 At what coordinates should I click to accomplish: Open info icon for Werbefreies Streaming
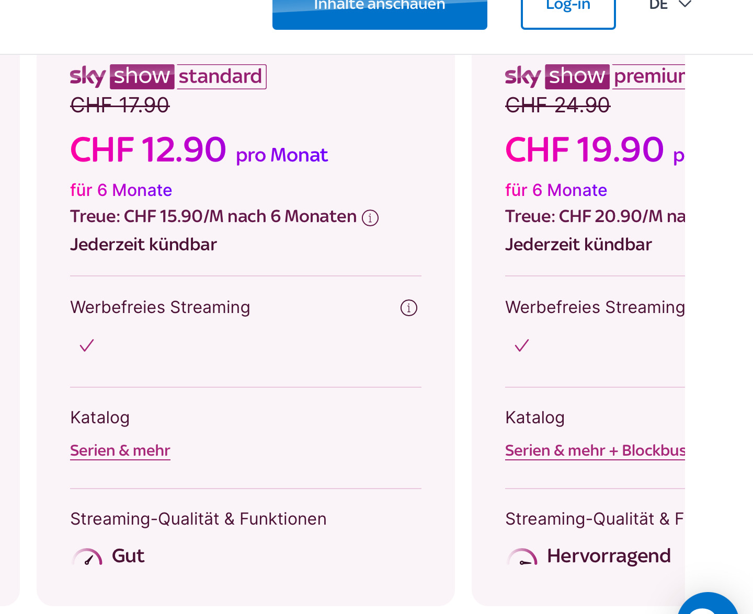coord(408,308)
